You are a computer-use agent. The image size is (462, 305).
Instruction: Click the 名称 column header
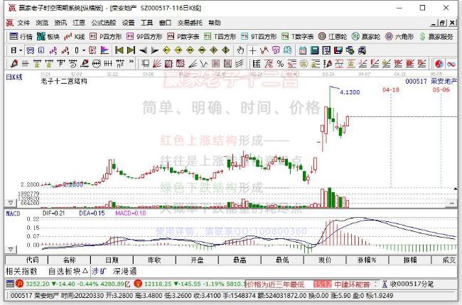click(70, 260)
